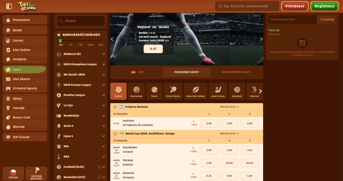Open Obchod in the sidebar
The image size is (343, 181).
pos(25,127)
